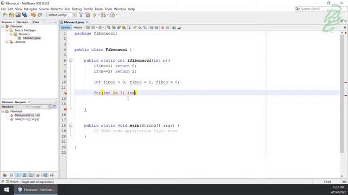This screenshot has width=348, height=195.
Task: Open Debug Project dropdown arrow
Action: (x=108, y=15)
